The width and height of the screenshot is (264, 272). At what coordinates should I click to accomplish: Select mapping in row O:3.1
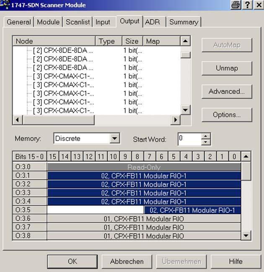tap(144, 176)
